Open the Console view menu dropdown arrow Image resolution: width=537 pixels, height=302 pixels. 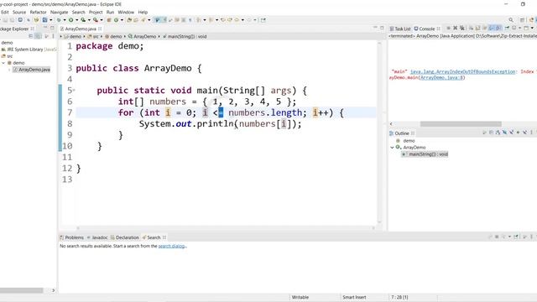point(532,28)
